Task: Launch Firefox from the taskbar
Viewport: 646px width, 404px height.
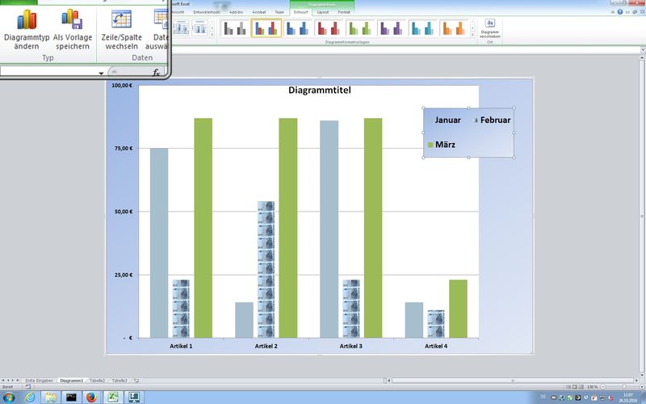Action: pos(91,397)
